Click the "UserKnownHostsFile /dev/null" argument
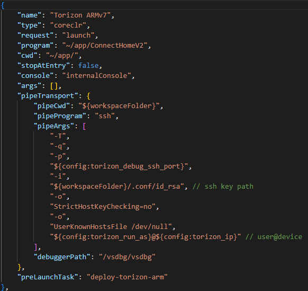This screenshot has width=308, height=291. [x=111, y=227]
